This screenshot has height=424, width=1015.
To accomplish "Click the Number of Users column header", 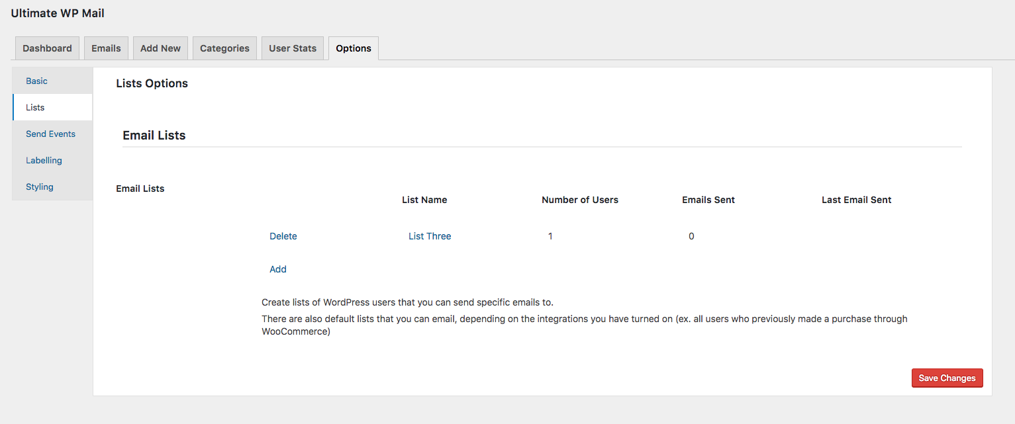I will point(580,200).
